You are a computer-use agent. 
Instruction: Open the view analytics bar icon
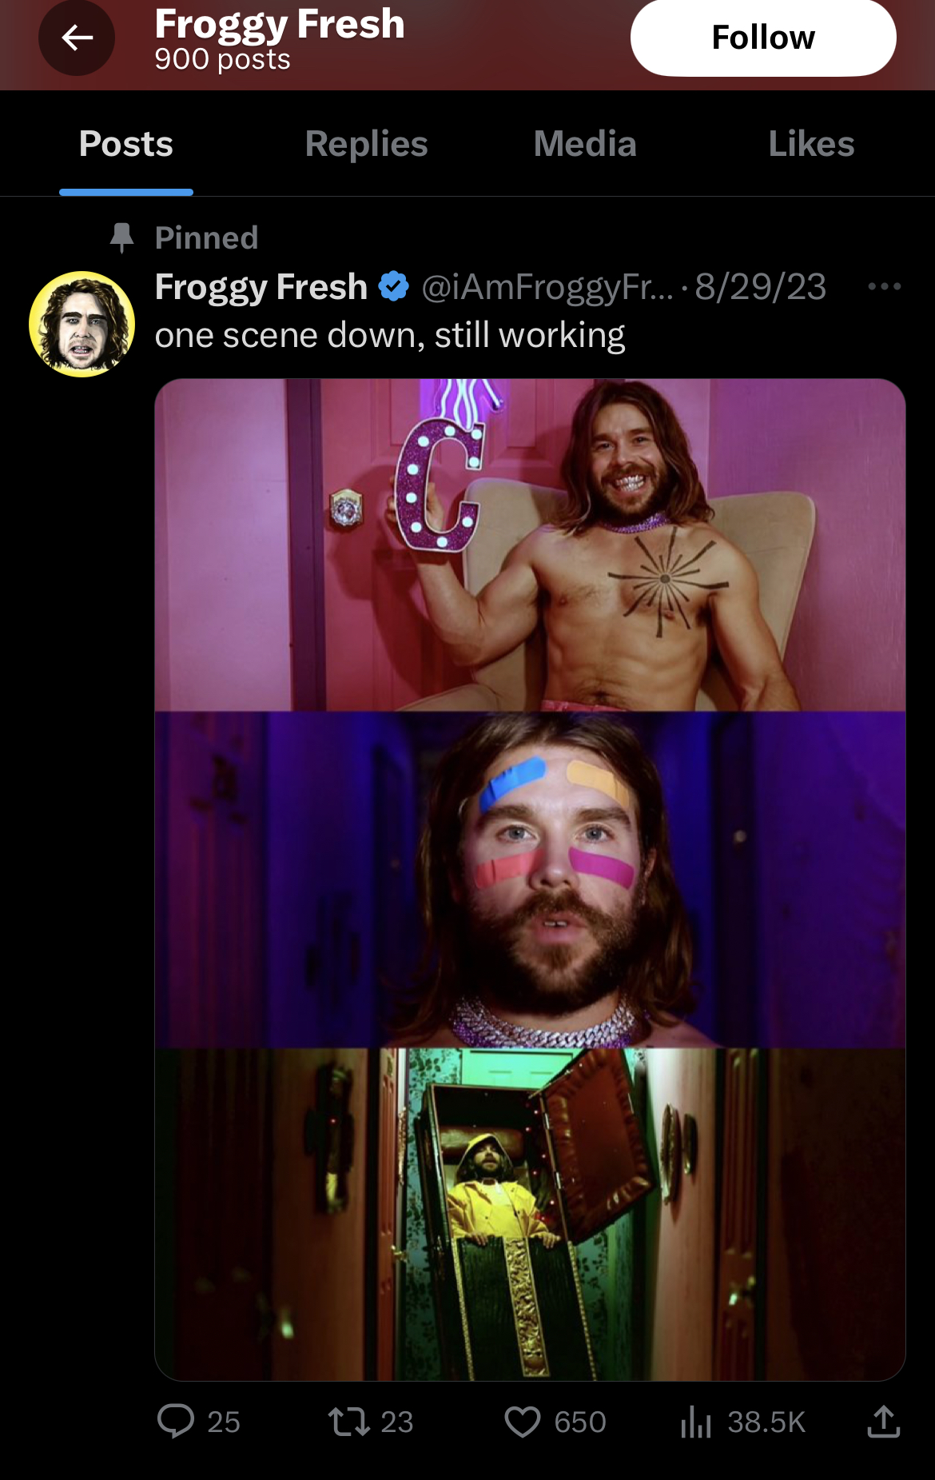696,1422
